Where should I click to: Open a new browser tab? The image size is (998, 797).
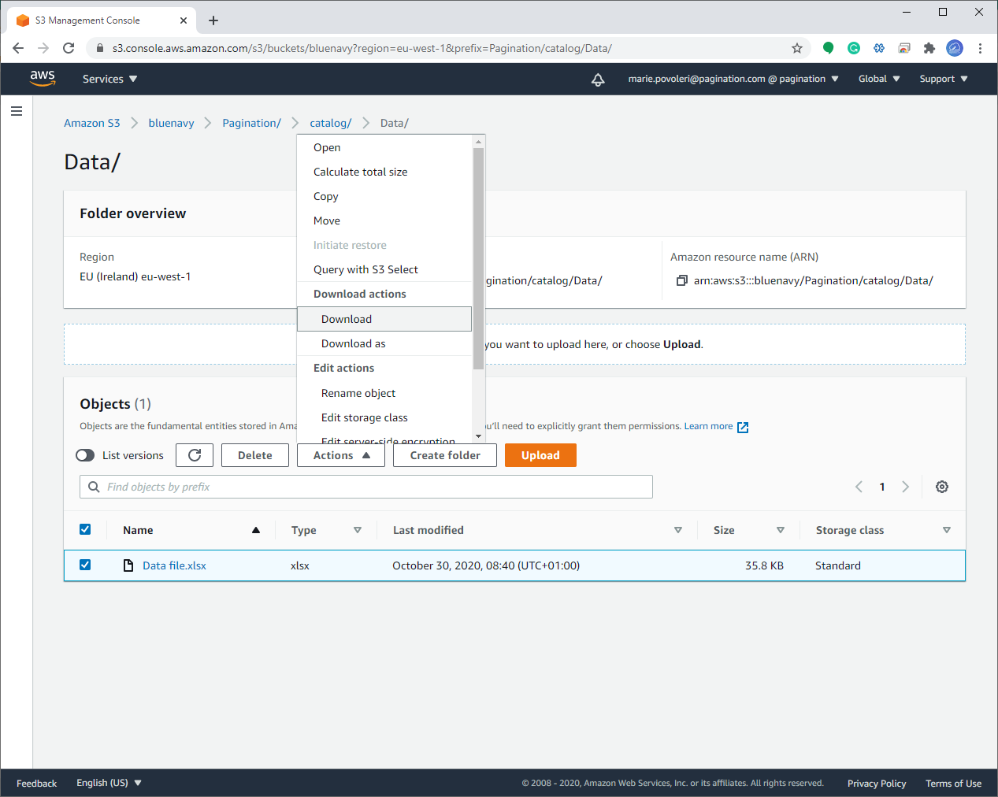(x=213, y=20)
